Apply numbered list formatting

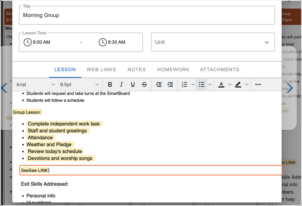(184, 85)
